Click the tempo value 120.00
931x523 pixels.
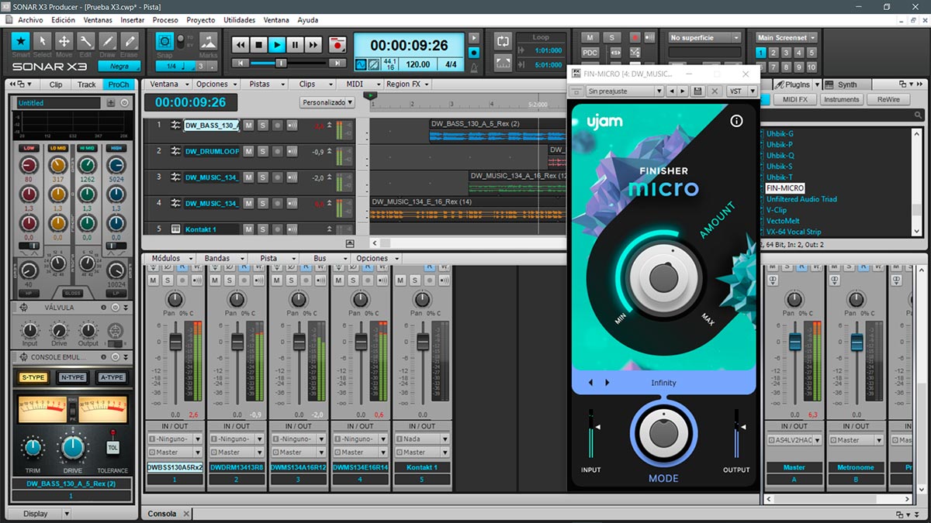pos(417,65)
